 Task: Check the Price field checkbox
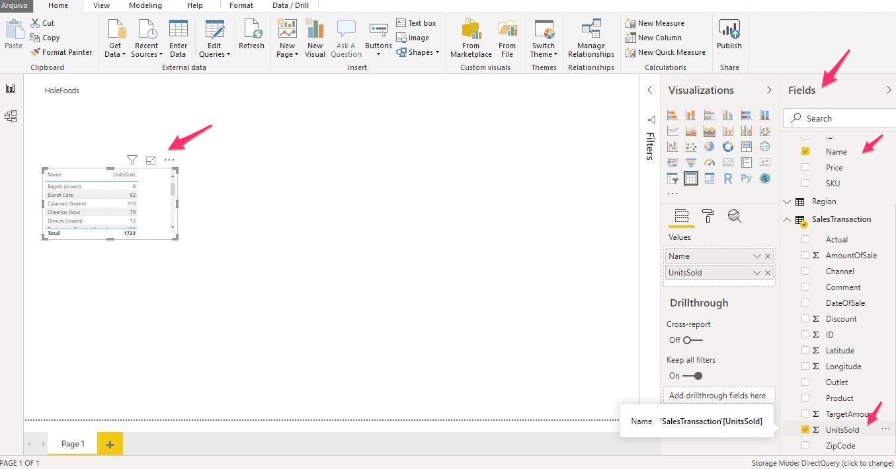[805, 168]
